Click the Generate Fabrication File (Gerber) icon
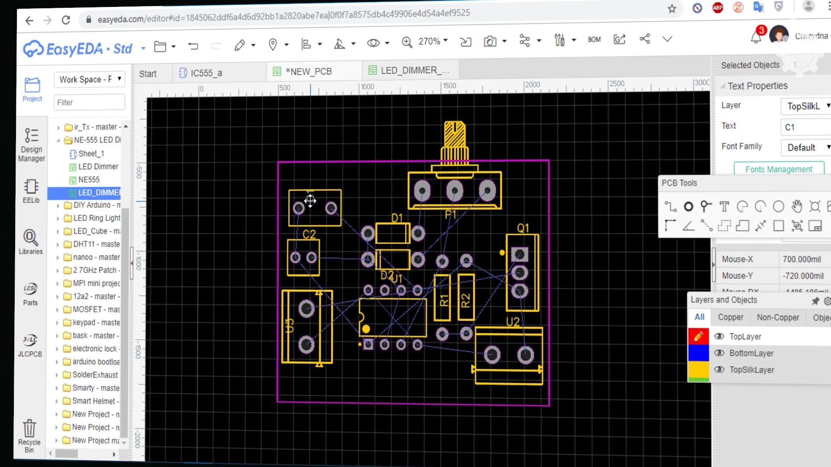This screenshot has width=831, height=467. (x=619, y=39)
